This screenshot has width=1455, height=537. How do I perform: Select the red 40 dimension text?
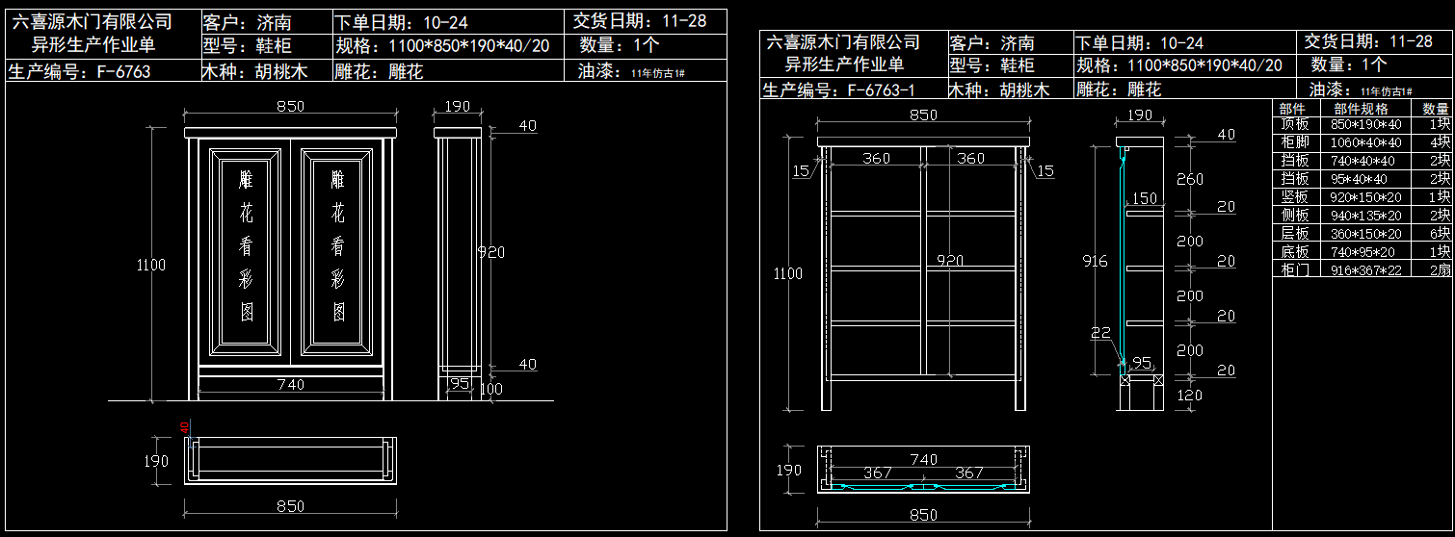point(185,427)
